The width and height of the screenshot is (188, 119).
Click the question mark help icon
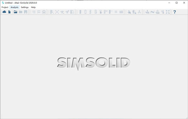(175, 12)
